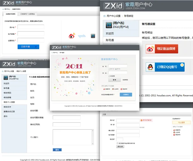Click the Weibo icon on the 注册 page
This screenshot has height=161, width=193.
(x=174, y=130)
